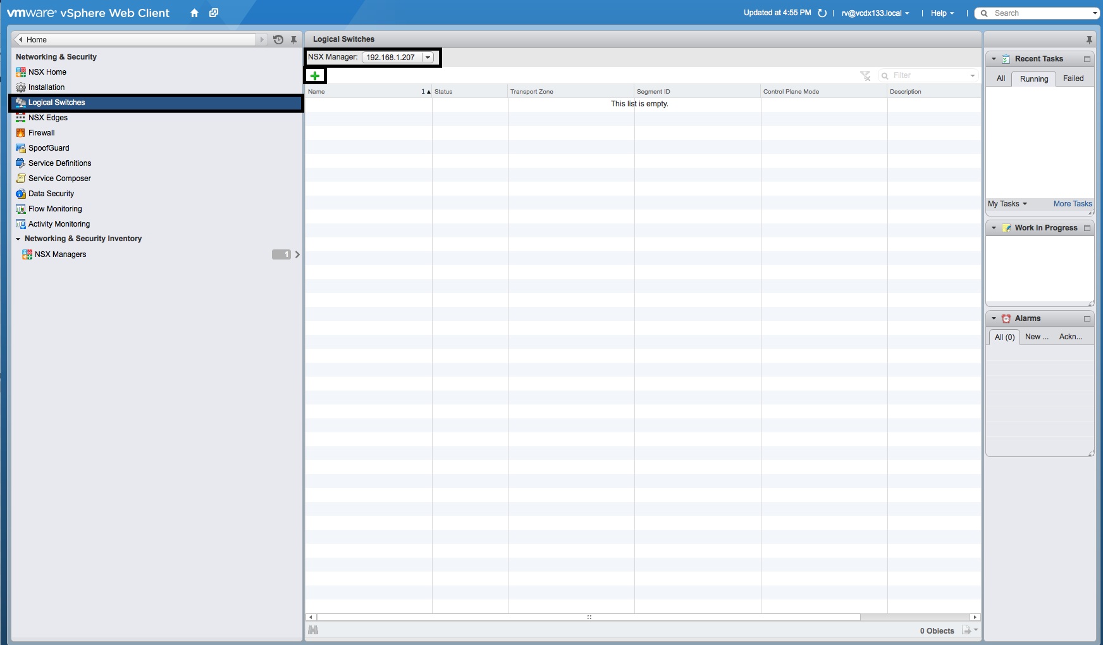Click the green plus add logical switch icon

[x=315, y=76]
